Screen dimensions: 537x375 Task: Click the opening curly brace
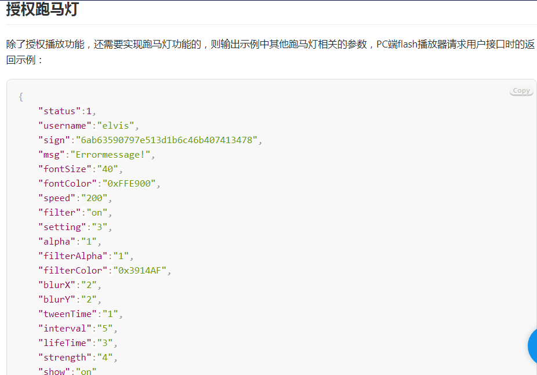click(x=20, y=97)
